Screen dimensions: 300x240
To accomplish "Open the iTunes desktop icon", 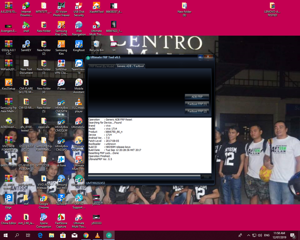I will click(61, 84).
